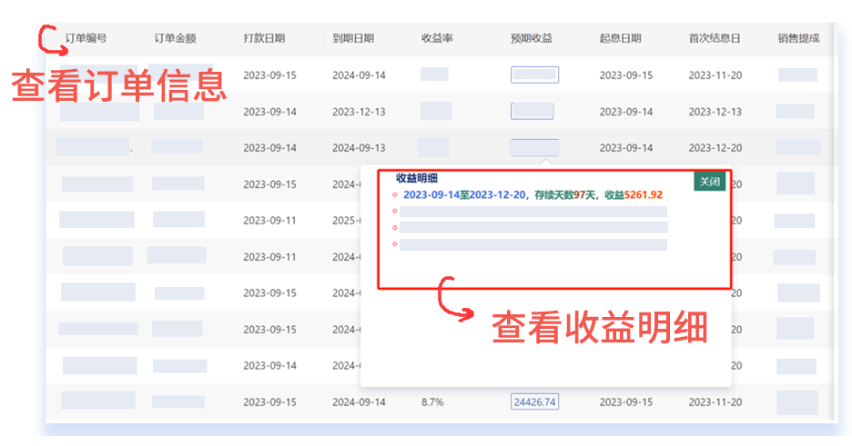Sort by the 订单金额 column header
This screenshot has width=852, height=446.
tap(175, 39)
